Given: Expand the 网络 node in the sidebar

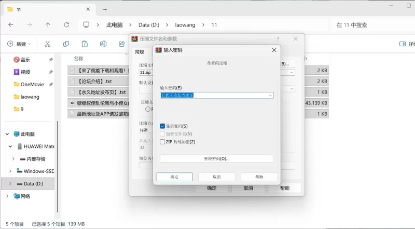Looking at the screenshot, I should pyautogui.click(x=7, y=196).
